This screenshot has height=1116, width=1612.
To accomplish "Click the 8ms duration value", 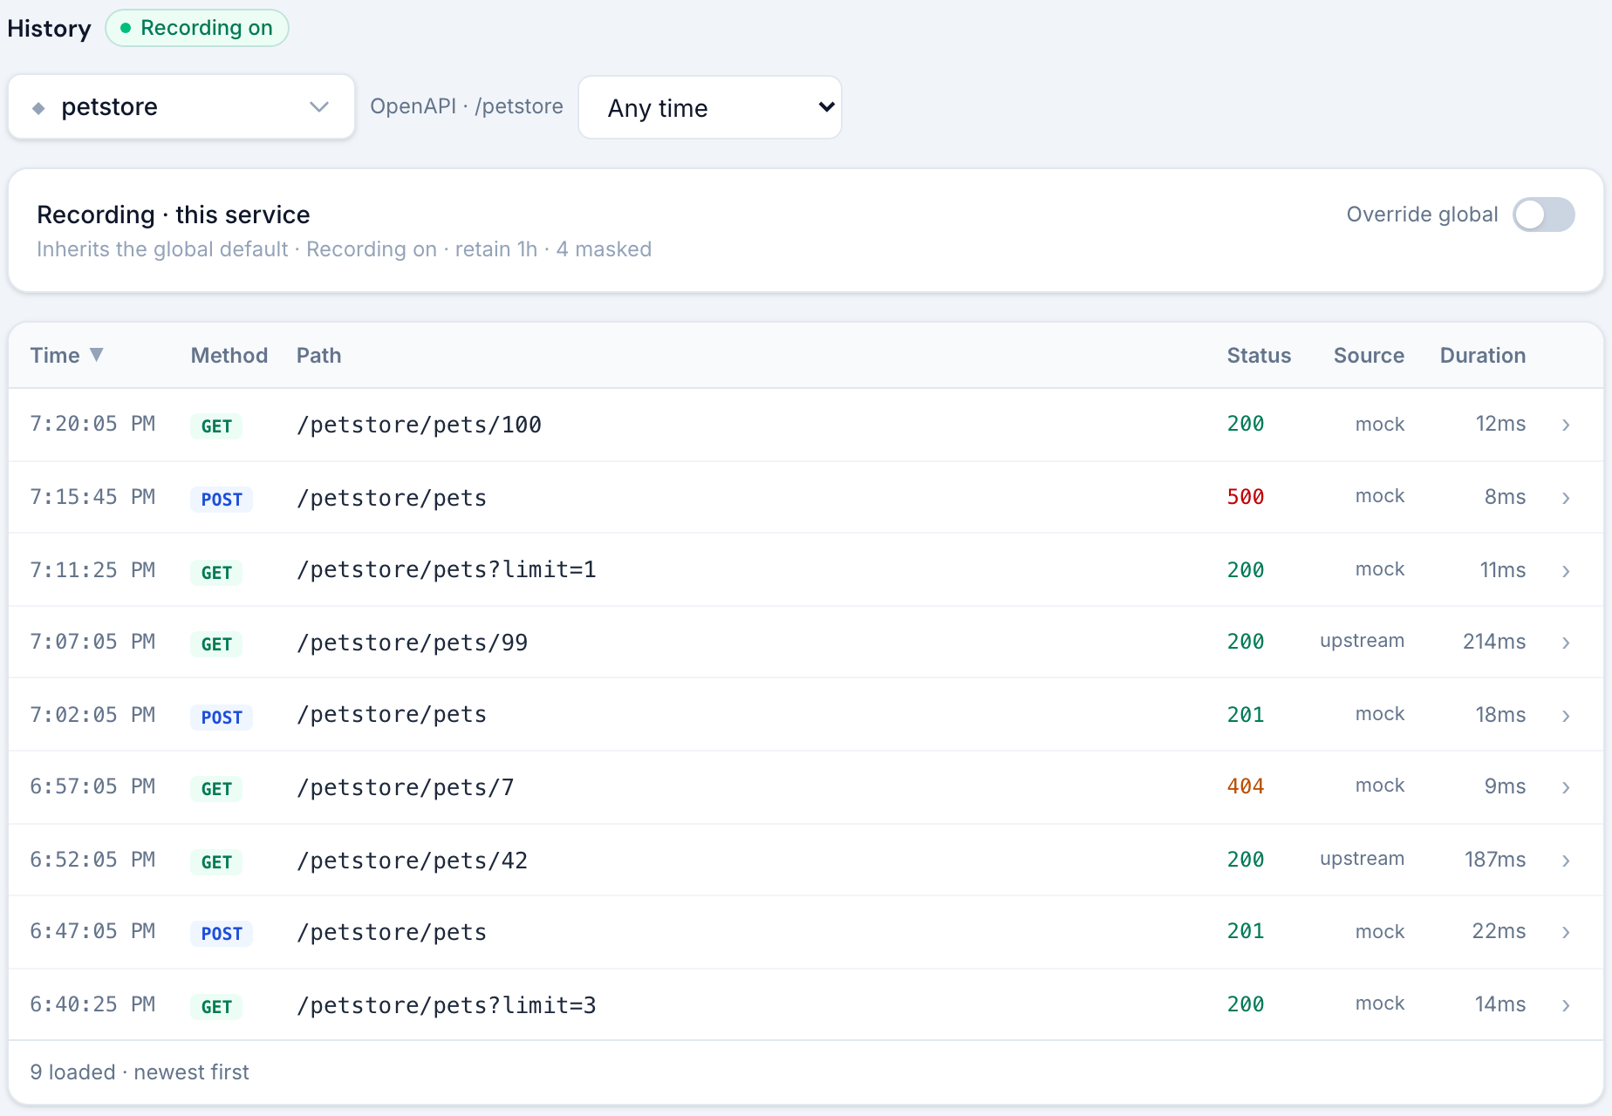I will [x=1505, y=497].
